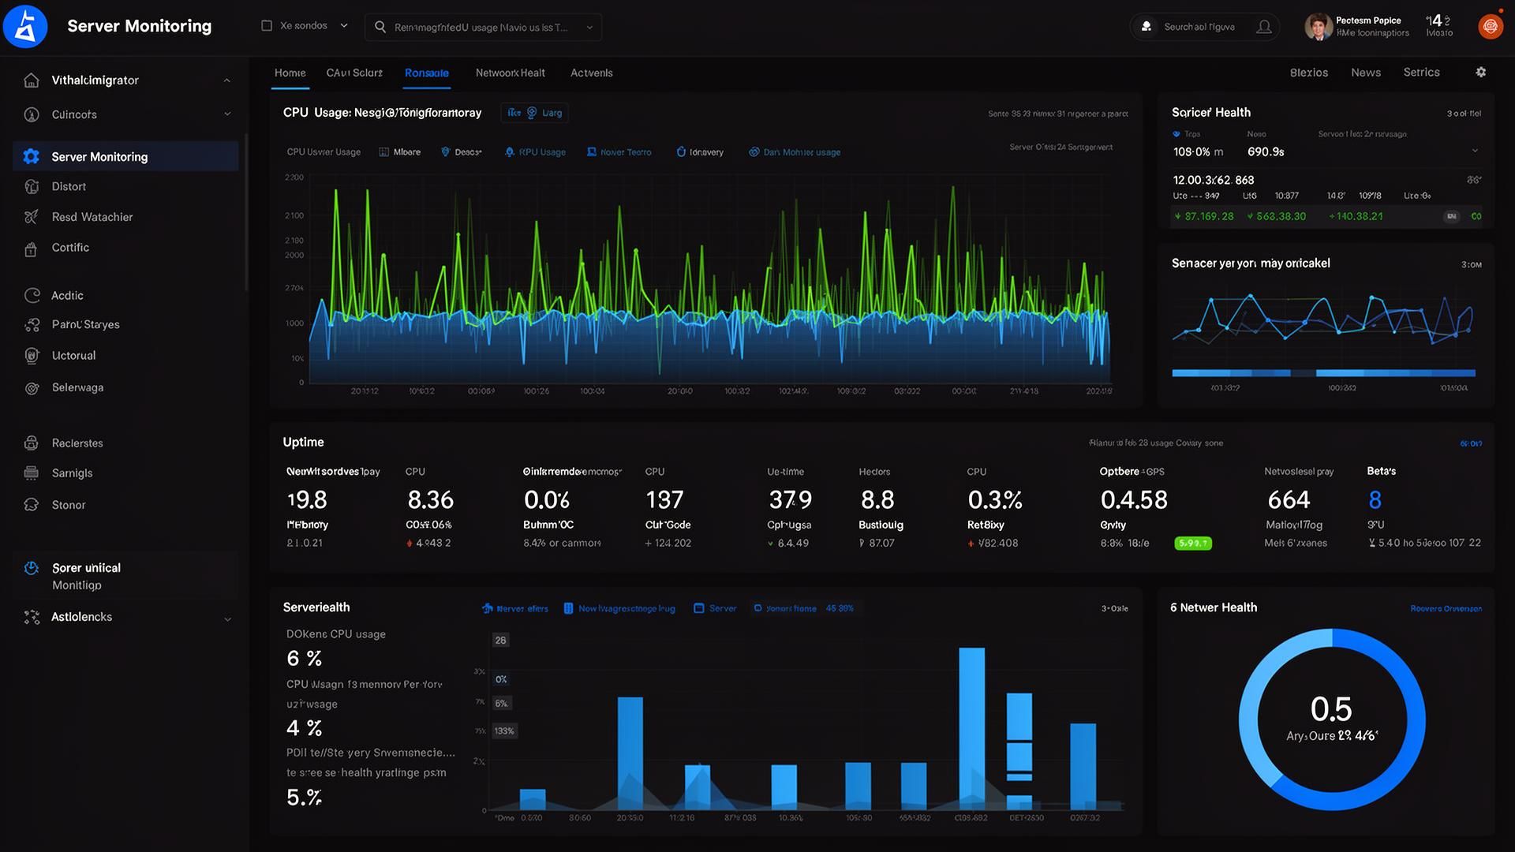Image resolution: width=1515 pixels, height=852 pixels.
Task: Switch to the Network Healt tab
Action: click(510, 73)
